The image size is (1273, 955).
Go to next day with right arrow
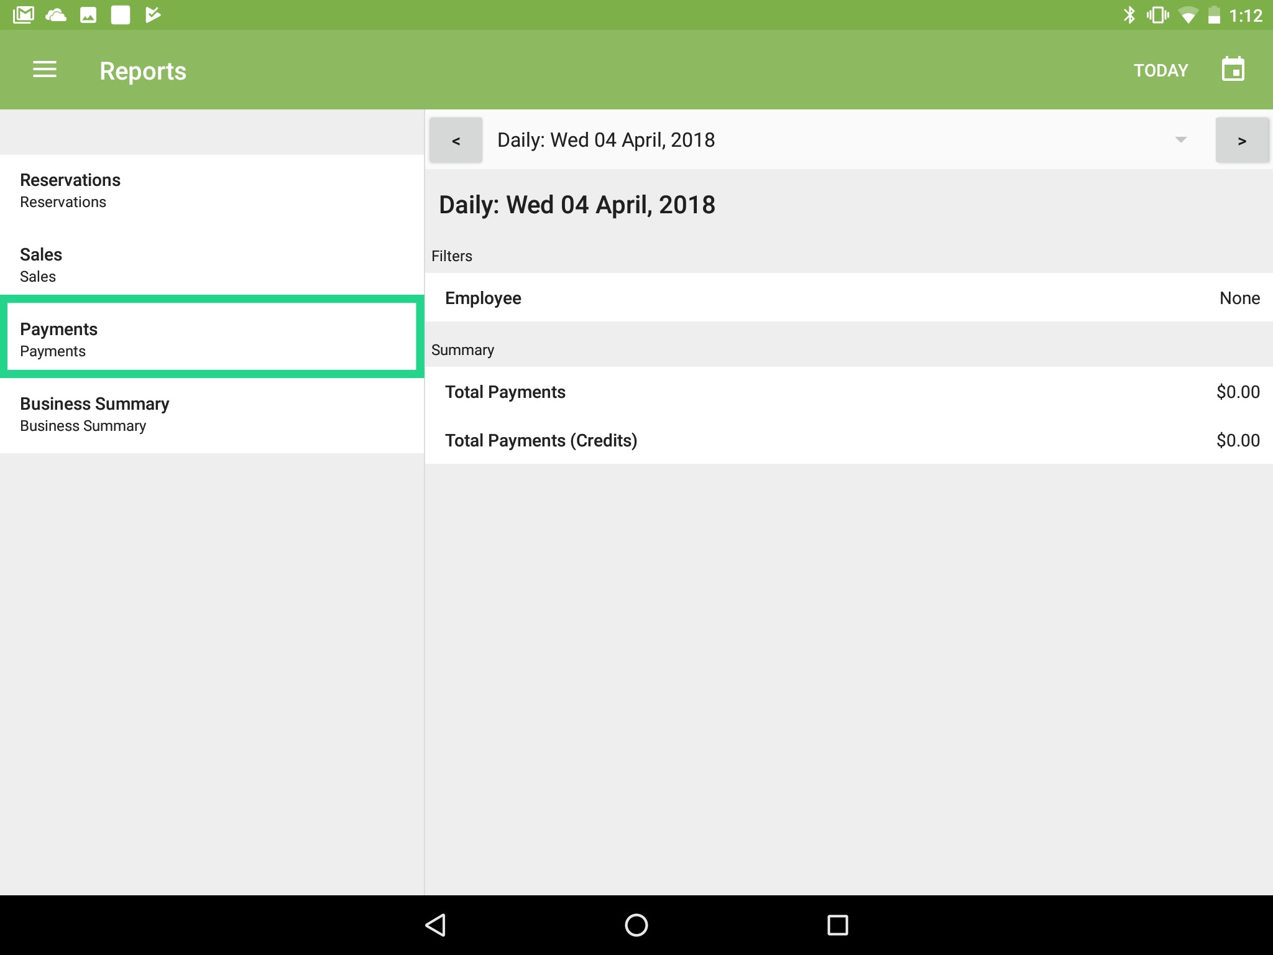click(1241, 141)
